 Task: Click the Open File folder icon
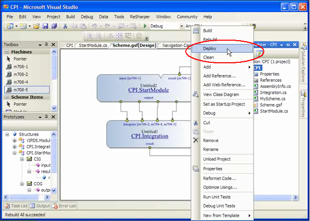pyautogui.click(x=36, y=26)
